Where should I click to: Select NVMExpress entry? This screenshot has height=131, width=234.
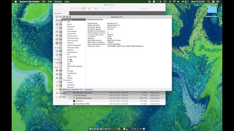pyautogui.click(x=72, y=52)
